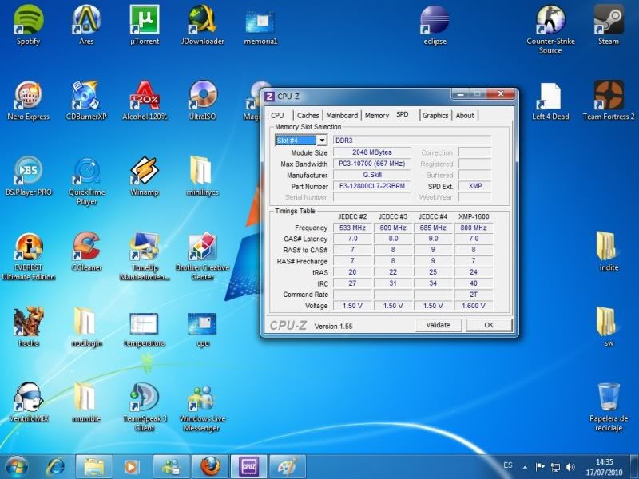639x479 pixels.
Task: Select the mumble folder
Action: coord(86,402)
